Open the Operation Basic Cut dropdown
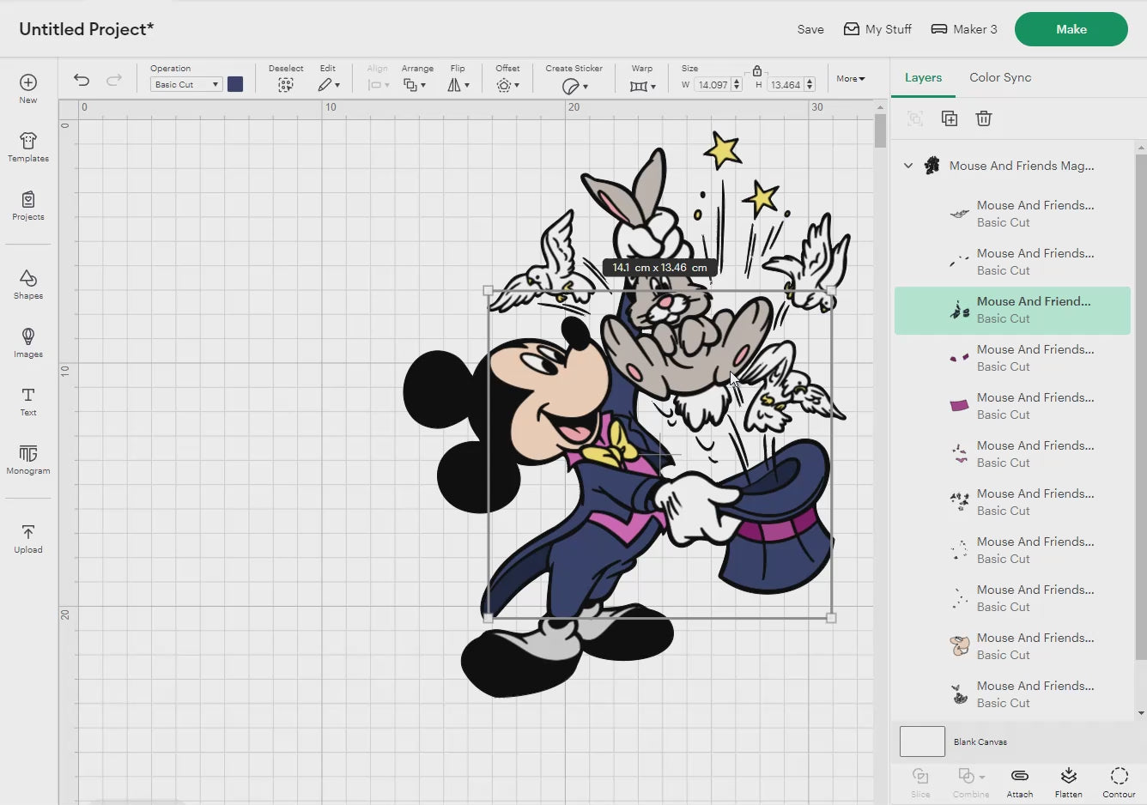This screenshot has width=1147, height=805. pyautogui.click(x=186, y=84)
